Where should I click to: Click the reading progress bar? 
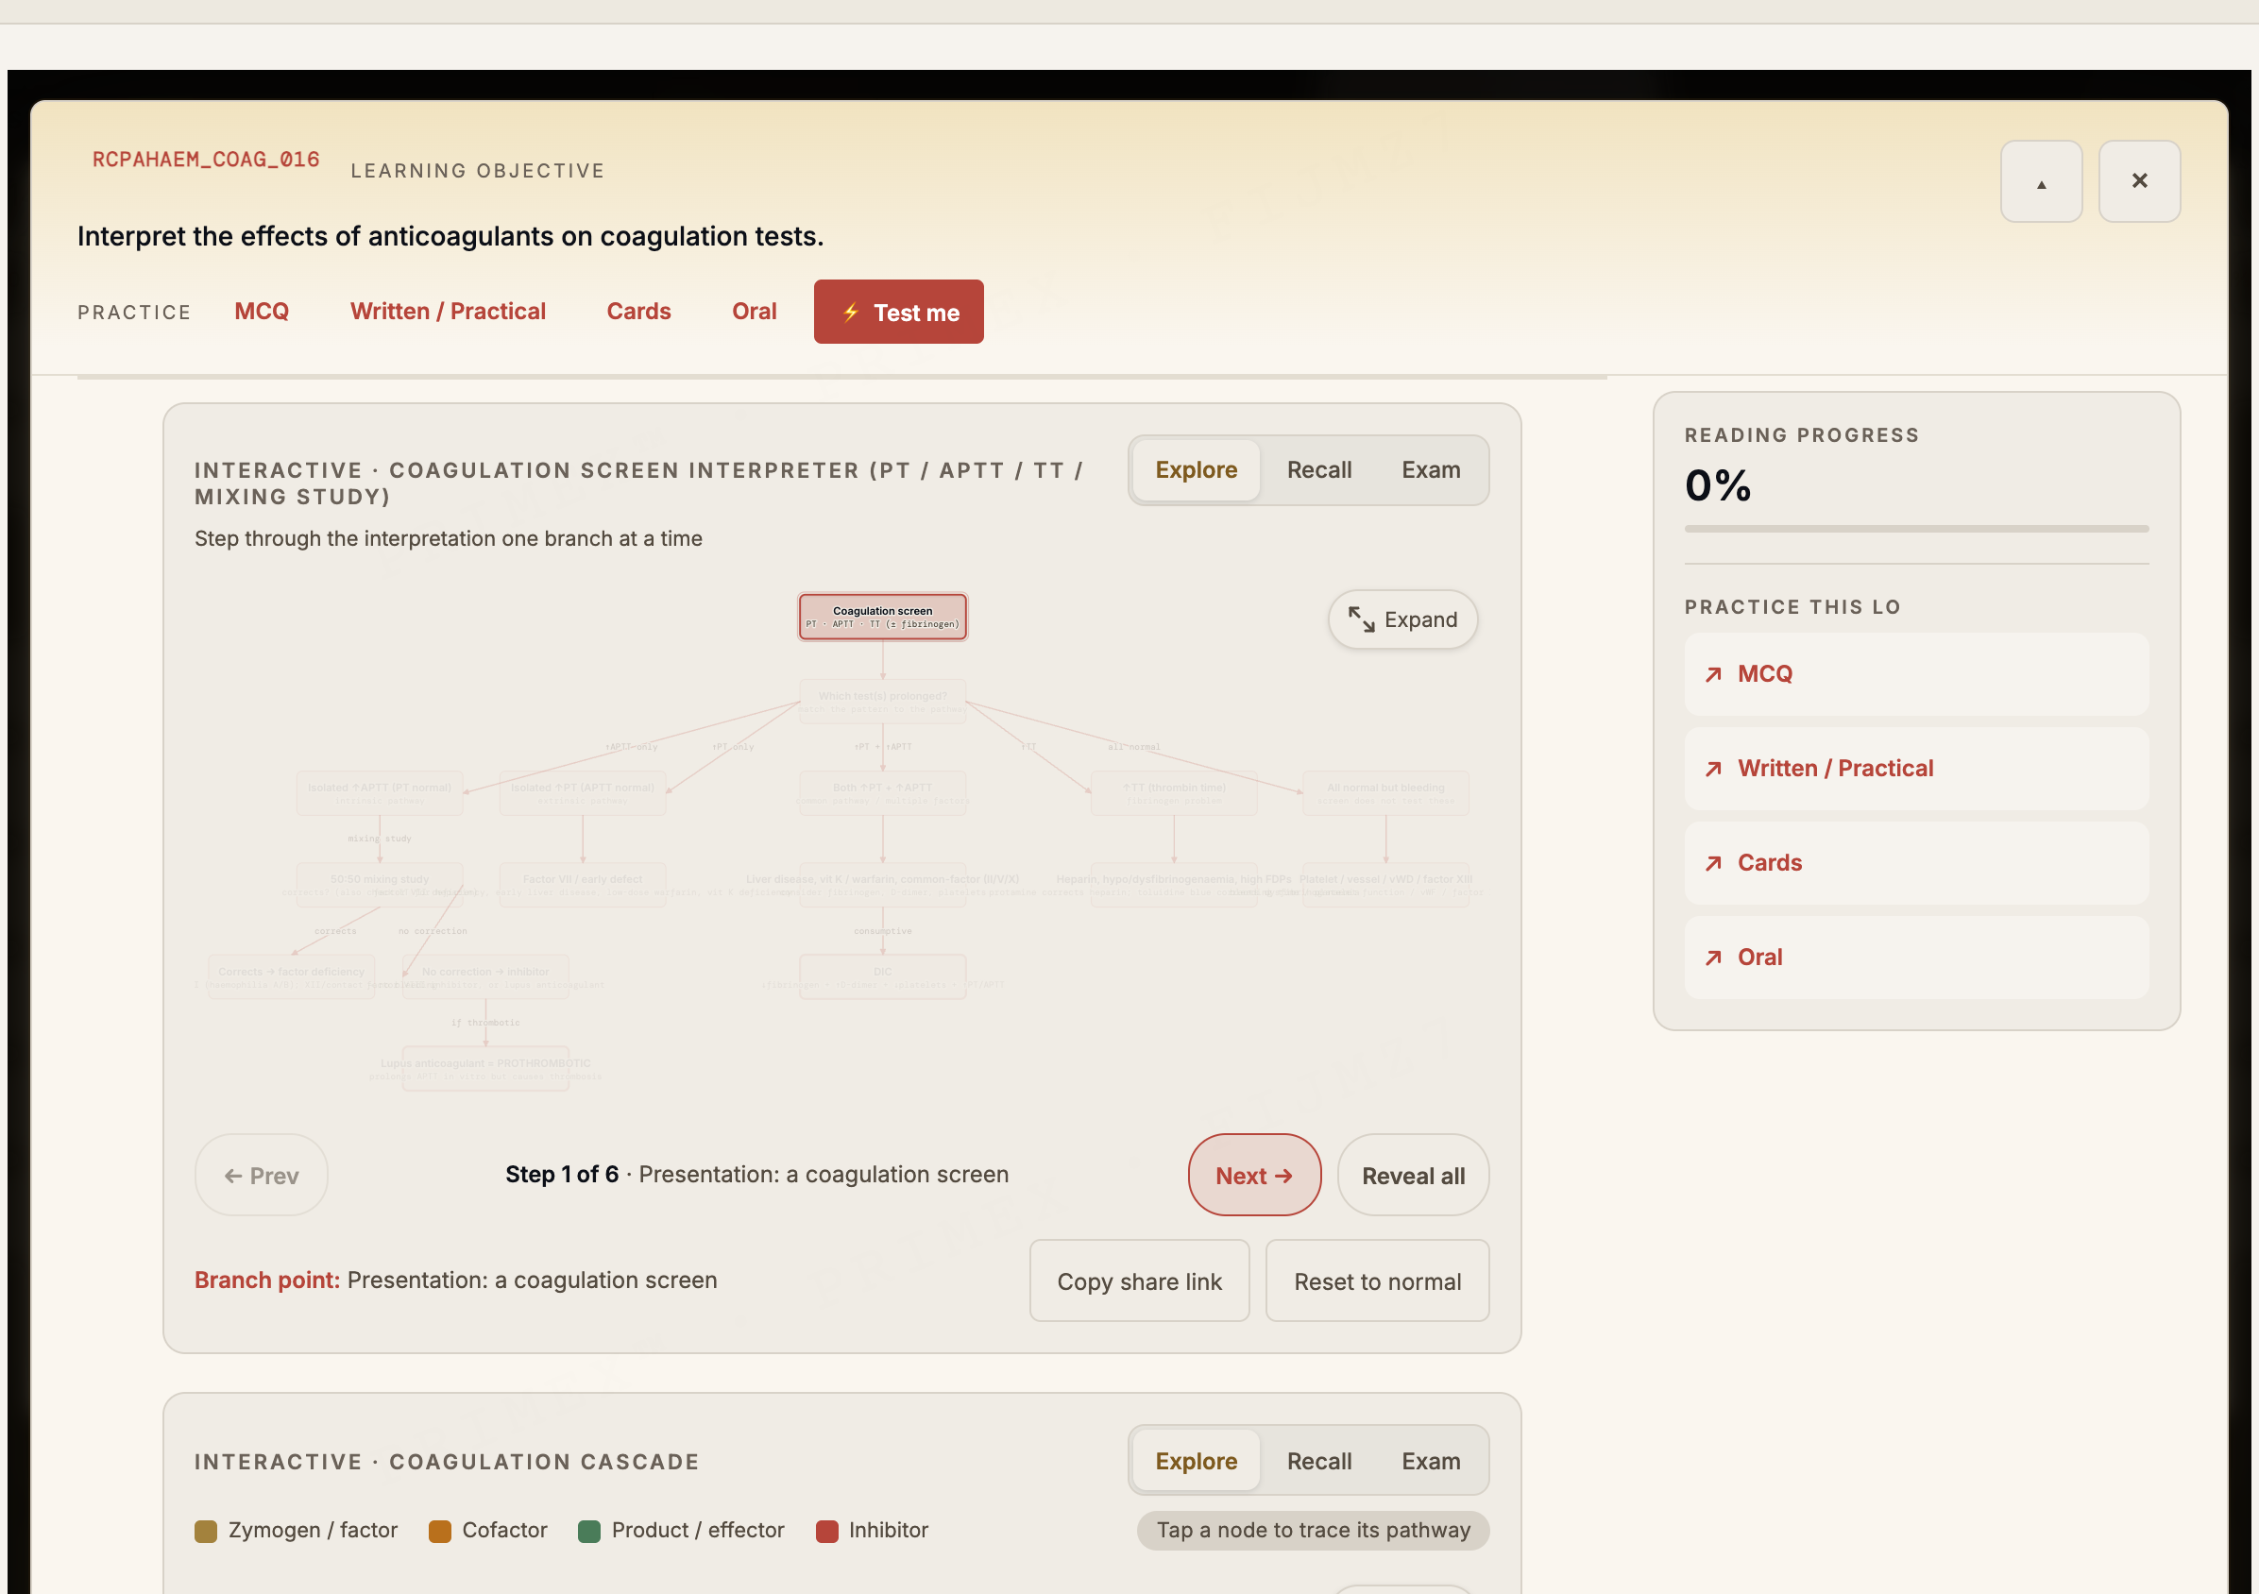1916,530
